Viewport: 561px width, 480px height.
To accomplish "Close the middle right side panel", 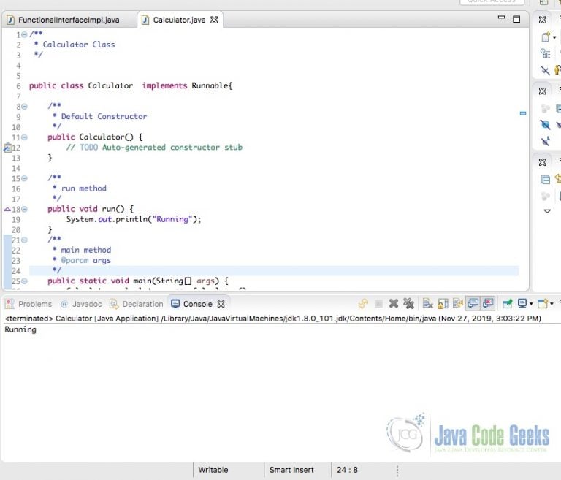I will [543, 91].
